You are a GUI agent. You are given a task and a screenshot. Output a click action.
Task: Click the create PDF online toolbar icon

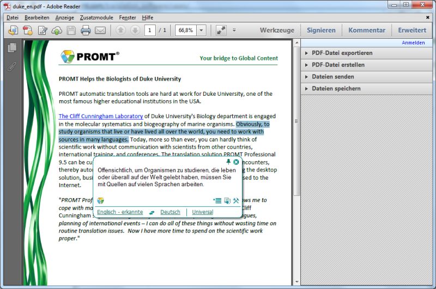pyautogui.click(x=13, y=30)
